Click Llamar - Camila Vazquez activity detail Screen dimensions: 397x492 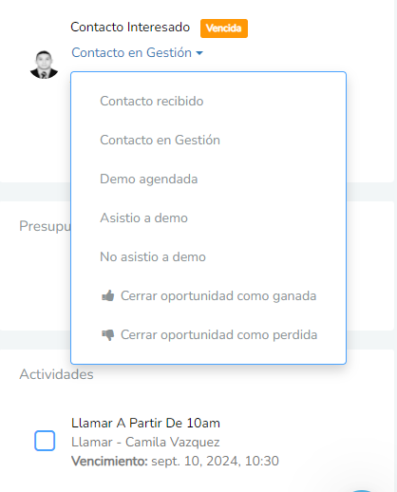pos(145,442)
